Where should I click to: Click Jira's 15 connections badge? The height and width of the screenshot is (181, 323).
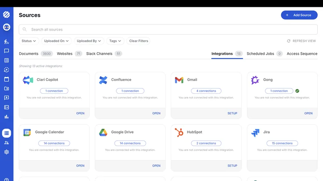point(282,143)
